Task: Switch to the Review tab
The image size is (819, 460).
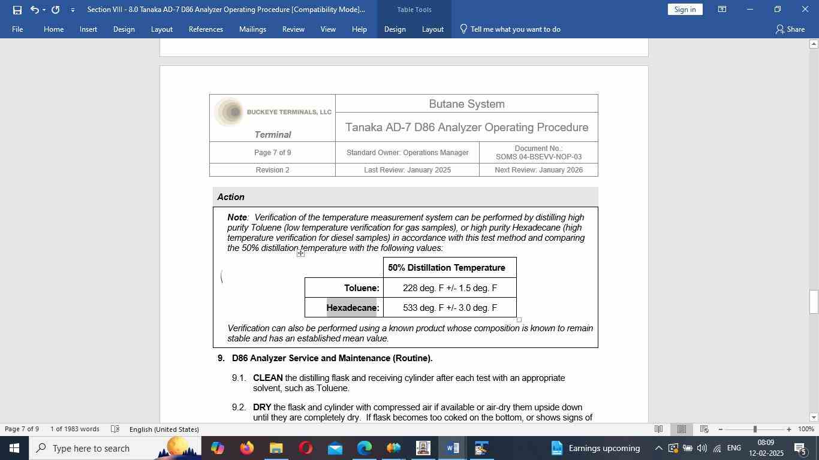Action: 293,29
